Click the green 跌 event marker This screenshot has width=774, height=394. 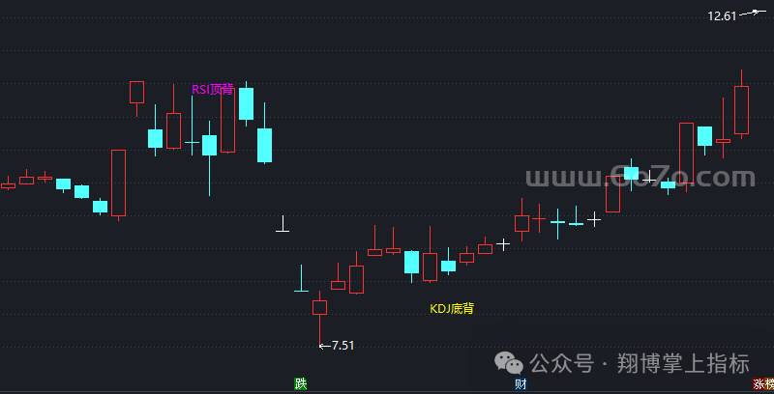pos(301,383)
